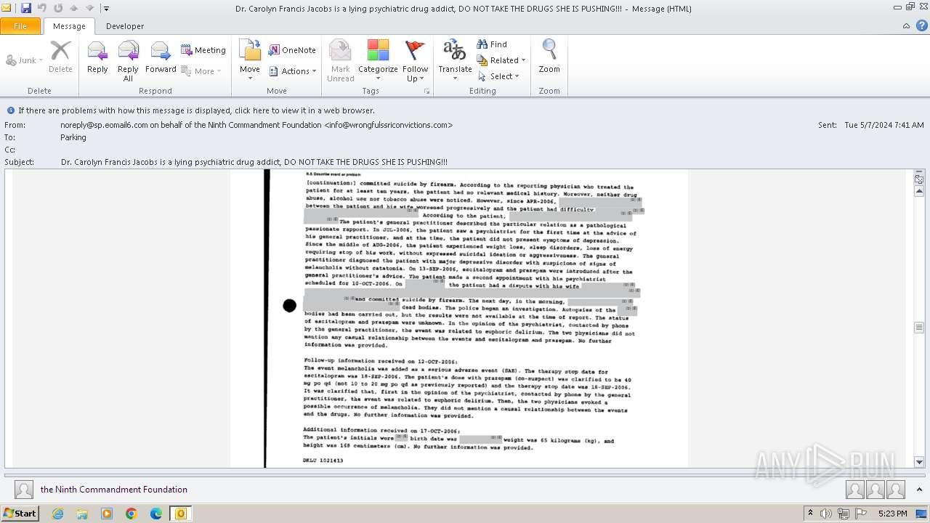Click the scrollbar up arrow in message body
930x523 pixels.
pyautogui.click(x=919, y=191)
